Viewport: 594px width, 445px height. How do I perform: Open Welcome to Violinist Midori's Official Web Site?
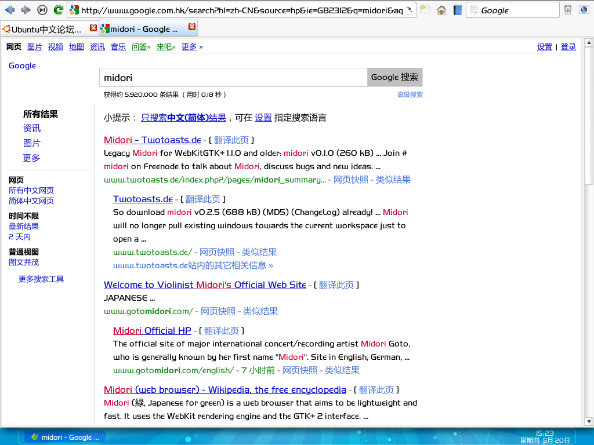(205, 284)
